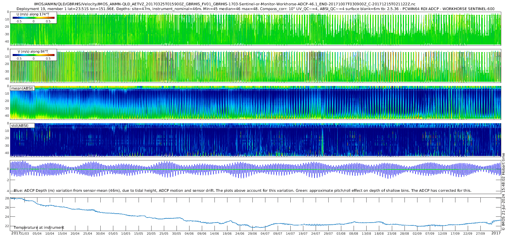
Task: Click the '12/09' date tick label
Action: pyautogui.click(x=442, y=234)
